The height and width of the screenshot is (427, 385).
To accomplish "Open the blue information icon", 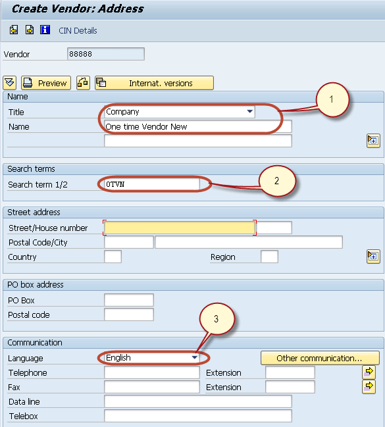I will [x=45, y=30].
